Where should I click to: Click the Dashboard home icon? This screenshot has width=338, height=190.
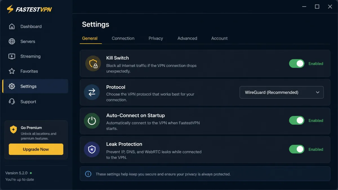12,26
